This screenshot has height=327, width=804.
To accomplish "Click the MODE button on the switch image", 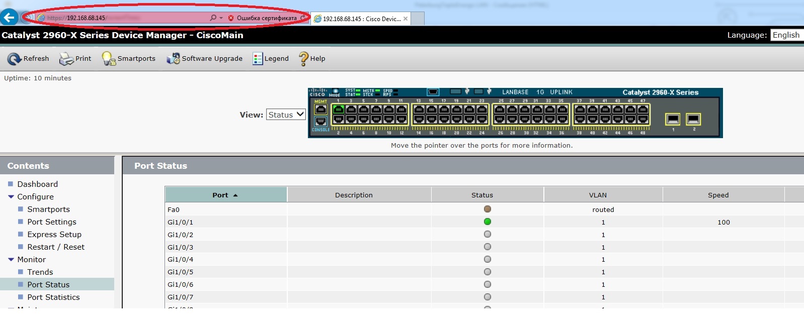I will point(335,91).
